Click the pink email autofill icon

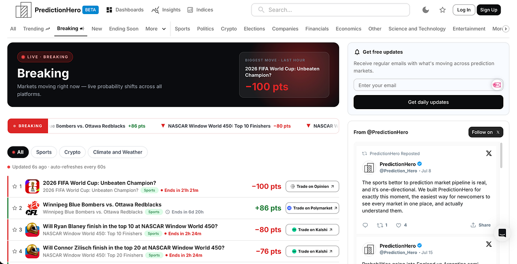(497, 85)
